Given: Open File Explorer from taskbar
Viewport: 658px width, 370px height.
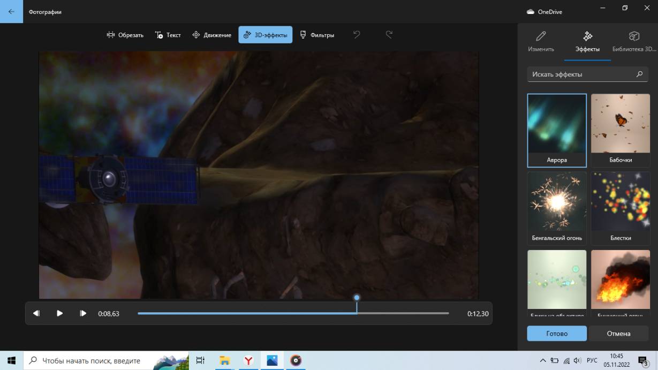Looking at the screenshot, I should pos(225,360).
